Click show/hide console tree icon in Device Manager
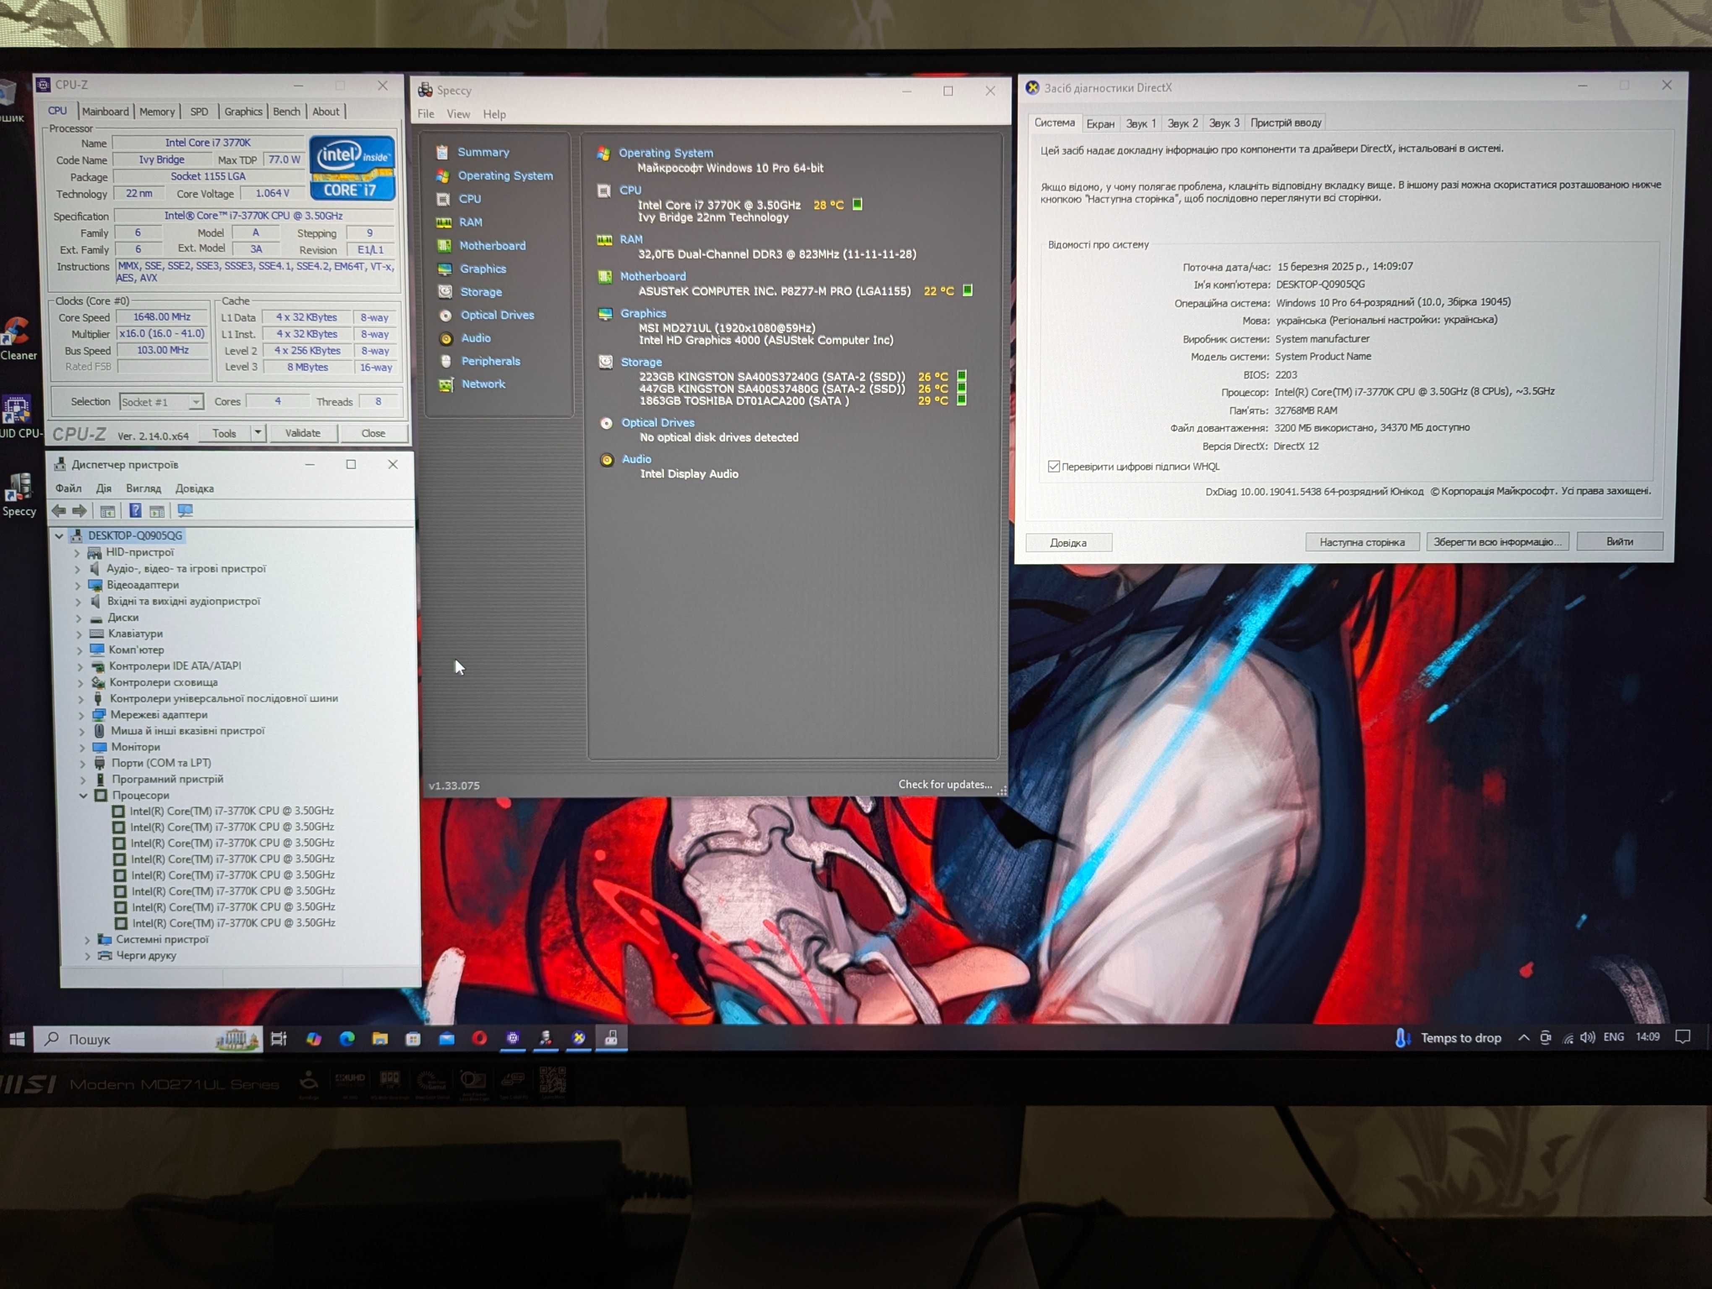1712x1289 pixels. (x=107, y=511)
